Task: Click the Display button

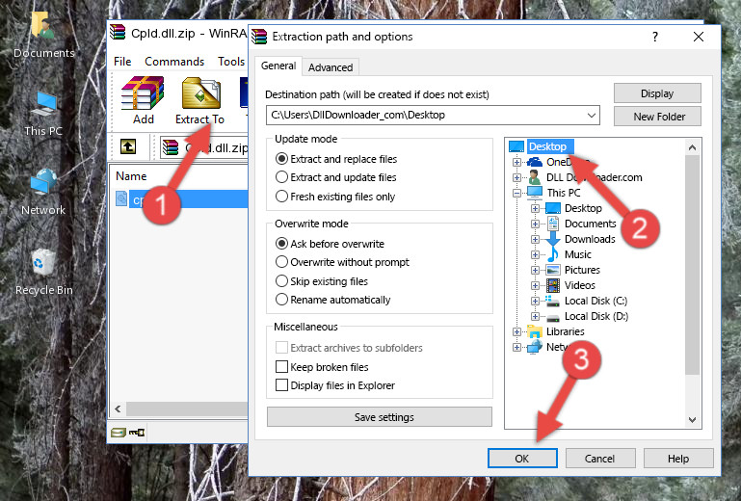Action: pyautogui.click(x=657, y=93)
